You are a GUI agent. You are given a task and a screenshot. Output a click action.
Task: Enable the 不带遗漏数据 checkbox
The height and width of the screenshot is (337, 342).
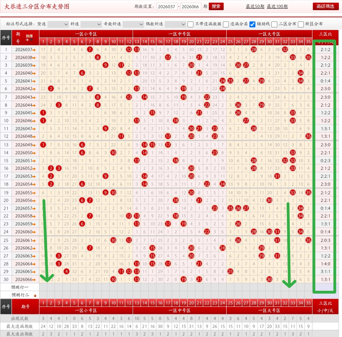[190, 24]
